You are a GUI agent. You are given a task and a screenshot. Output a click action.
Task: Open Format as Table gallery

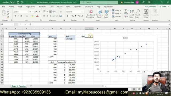click(100, 14)
